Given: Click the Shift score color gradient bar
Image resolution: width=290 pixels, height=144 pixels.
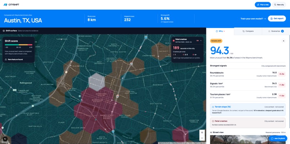Looking at the screenshot, I should coord(18,45).
